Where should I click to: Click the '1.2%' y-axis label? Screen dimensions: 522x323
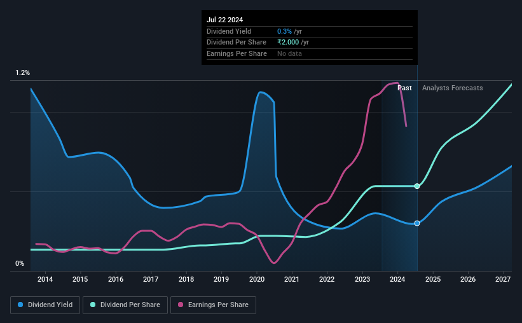click(22, 73)
